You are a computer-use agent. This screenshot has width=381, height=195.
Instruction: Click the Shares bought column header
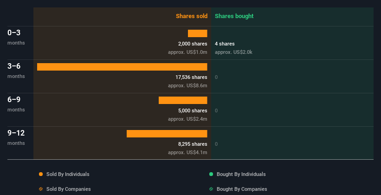point(234,16)
